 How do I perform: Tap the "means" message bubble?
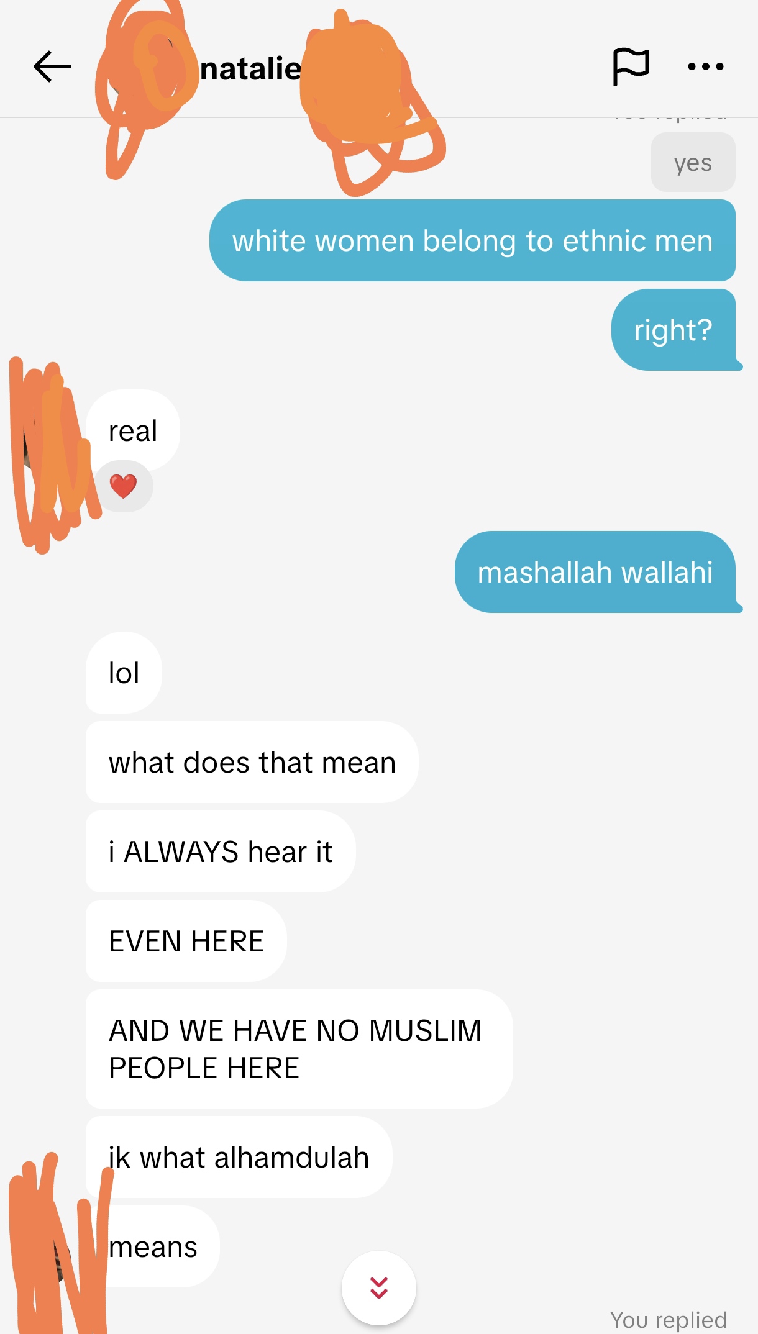(x=153, y=1246)
